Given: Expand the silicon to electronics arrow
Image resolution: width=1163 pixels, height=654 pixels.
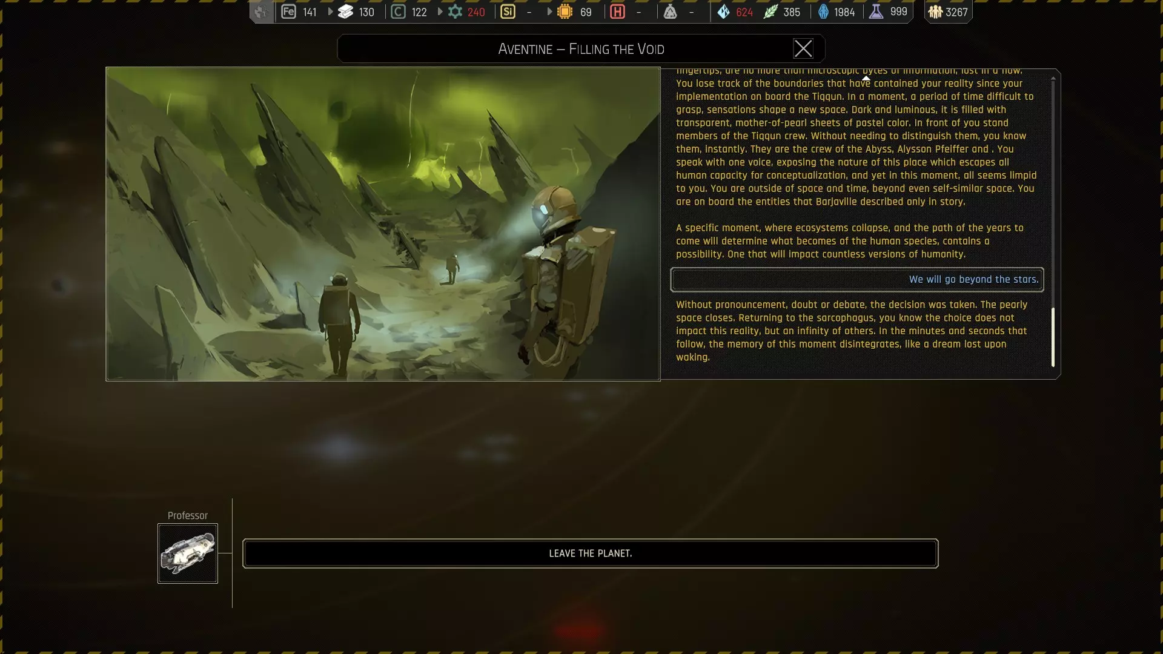Looking at the screenshot, I should click(549, 12).
